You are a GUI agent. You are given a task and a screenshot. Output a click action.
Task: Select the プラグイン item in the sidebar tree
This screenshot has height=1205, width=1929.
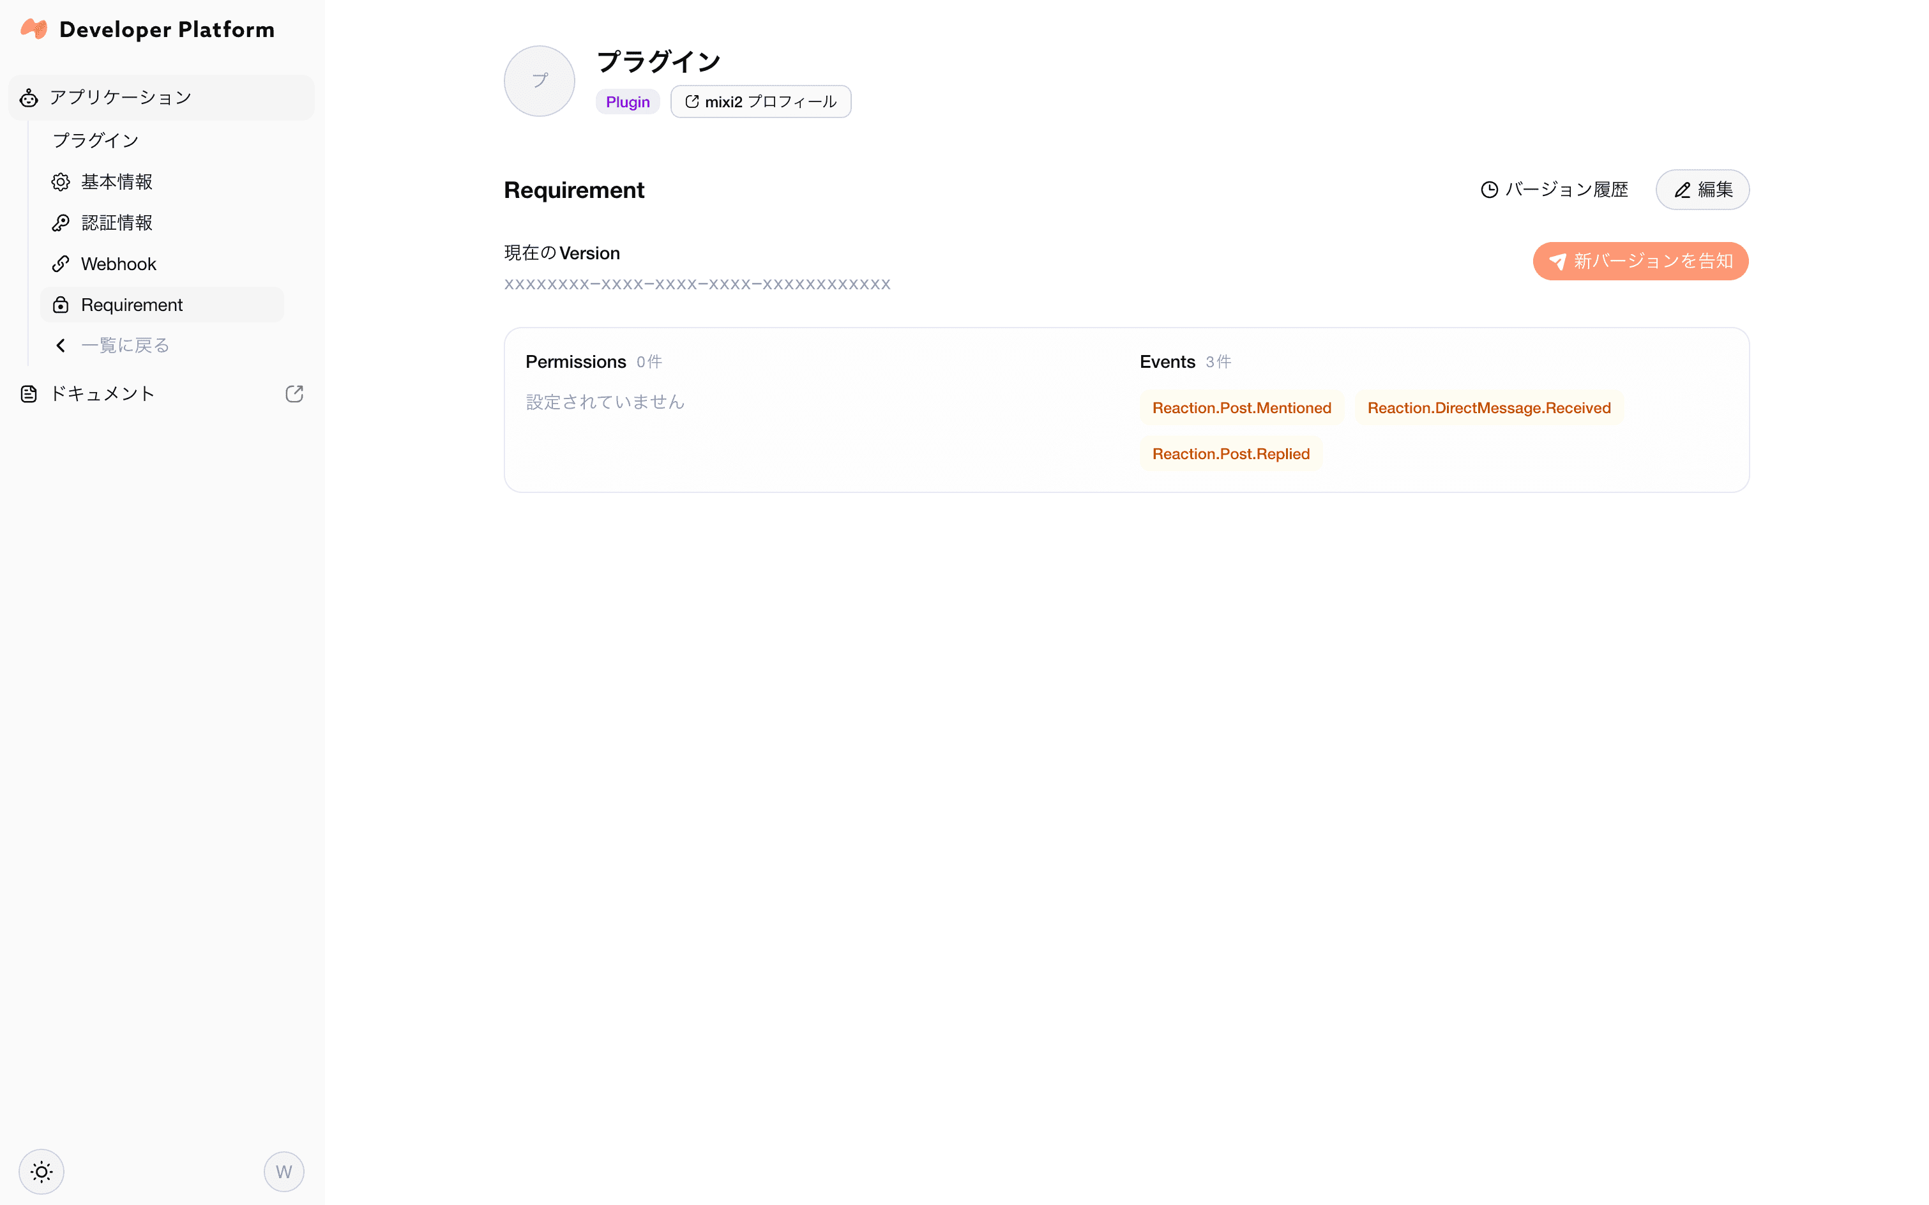[96, 140]
